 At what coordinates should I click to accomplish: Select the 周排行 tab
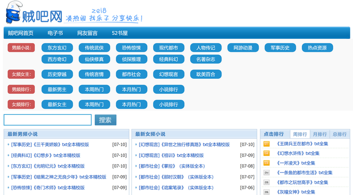[300, 134]
